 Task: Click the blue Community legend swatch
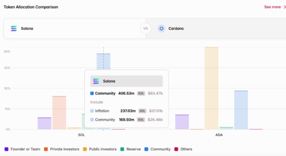point(146,149)
